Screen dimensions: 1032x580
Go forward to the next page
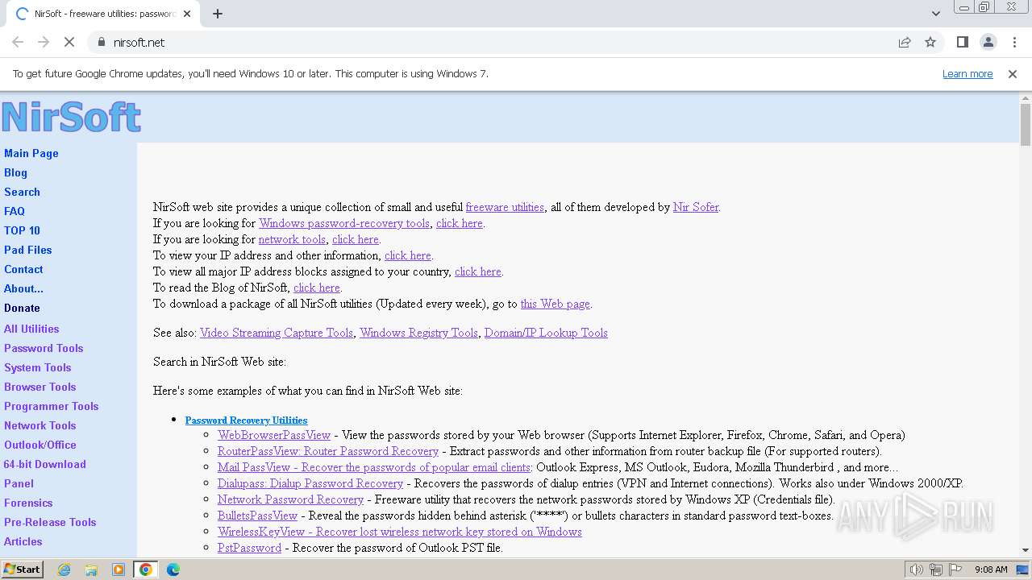(44, 42)
